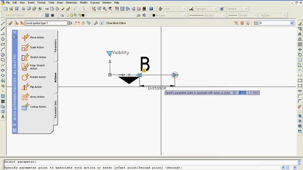Open the ByLayer linetype dropdown

223,15
